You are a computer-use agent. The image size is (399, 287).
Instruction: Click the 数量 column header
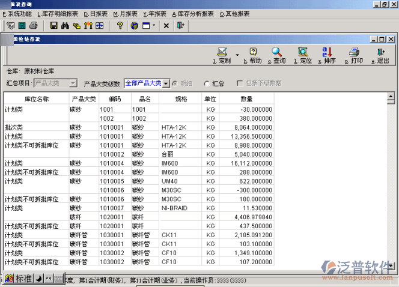246,98
